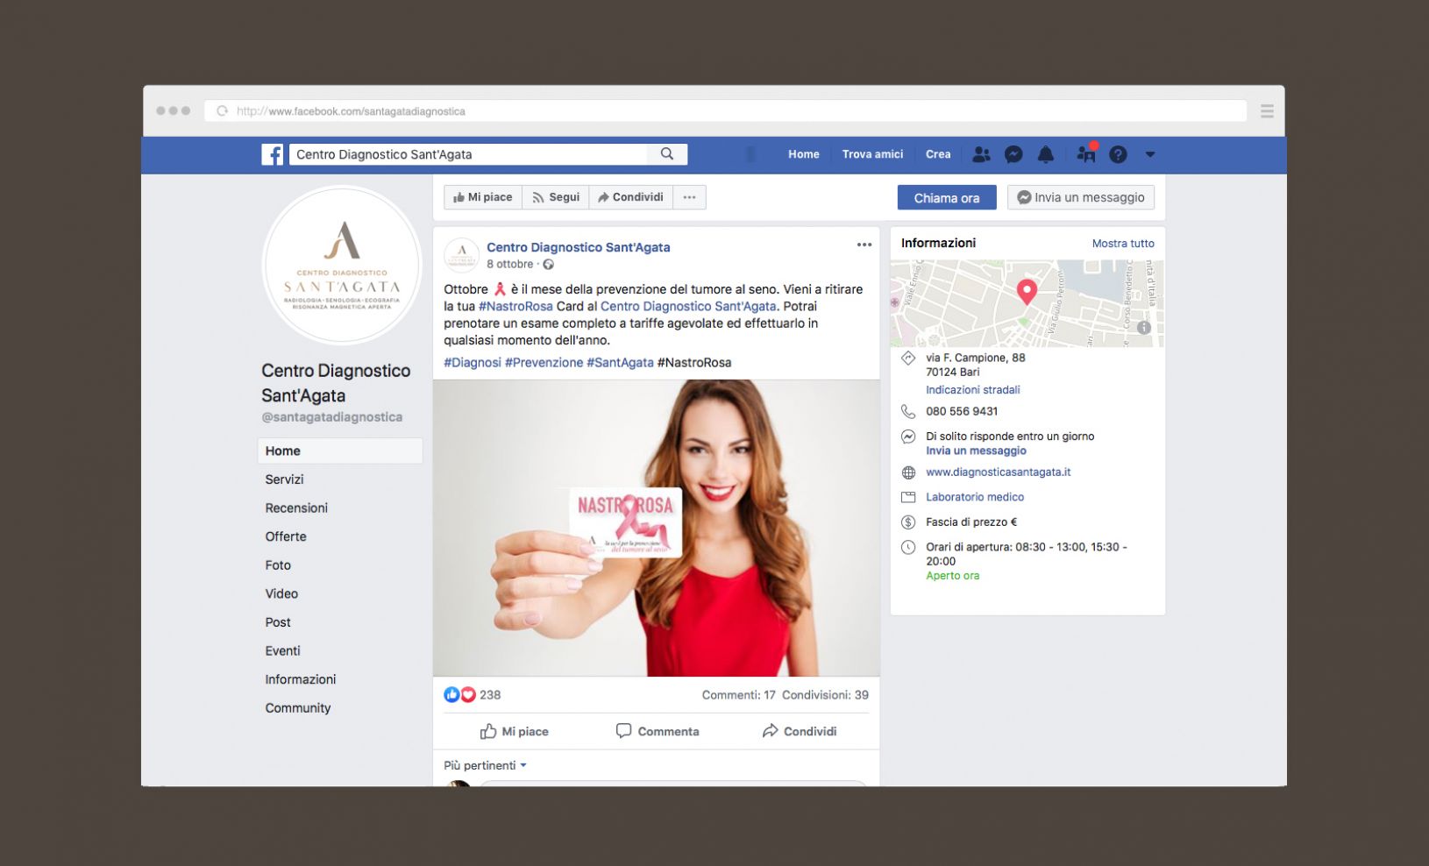Open Home tab in page sidebar
The image size is (1429, 866).
pyautogui.click(x=340, y=451)
